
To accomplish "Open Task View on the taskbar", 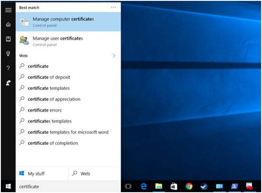I will (128, 187).
